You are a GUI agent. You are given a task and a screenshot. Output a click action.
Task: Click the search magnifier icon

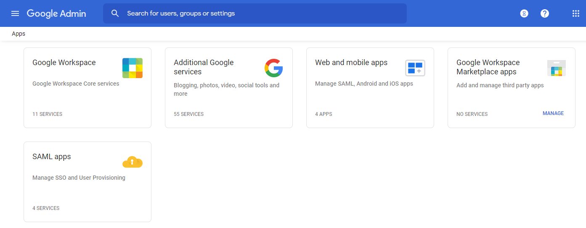click(x=115, y=13)
